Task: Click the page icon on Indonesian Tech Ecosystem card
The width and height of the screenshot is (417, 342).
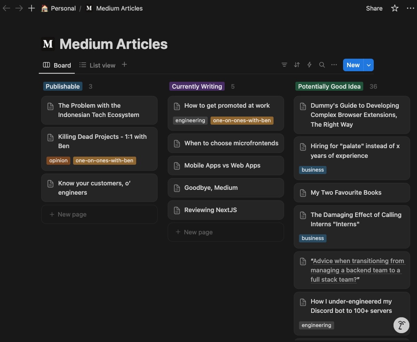Action: 51,106
